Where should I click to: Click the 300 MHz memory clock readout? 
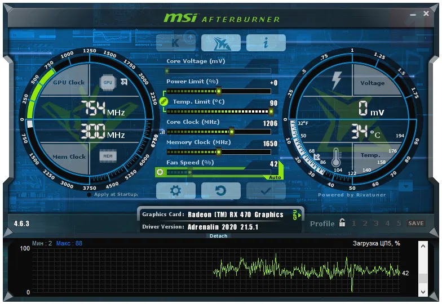(103, 132)
